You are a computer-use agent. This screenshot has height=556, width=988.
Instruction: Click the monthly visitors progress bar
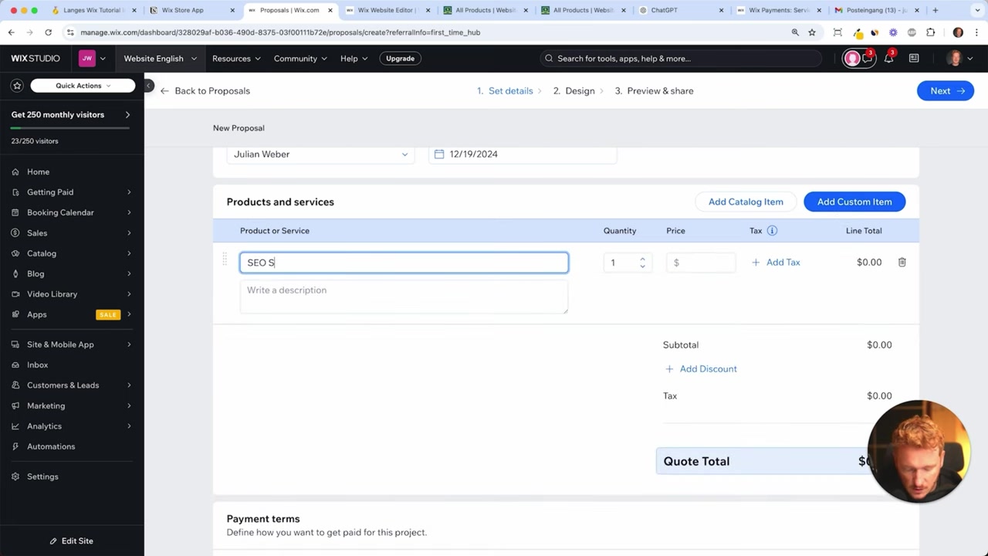click(70, 127)
